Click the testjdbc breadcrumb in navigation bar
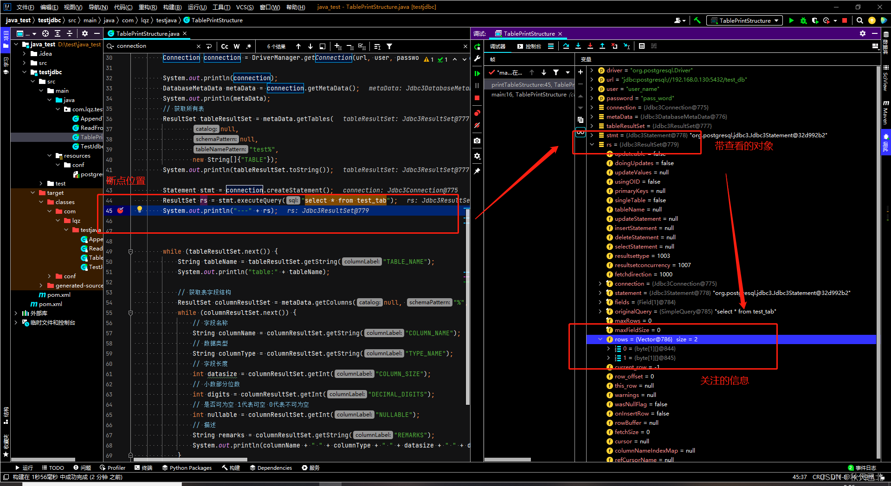Screen dimensions: 891x486 [x=49, y=20]
